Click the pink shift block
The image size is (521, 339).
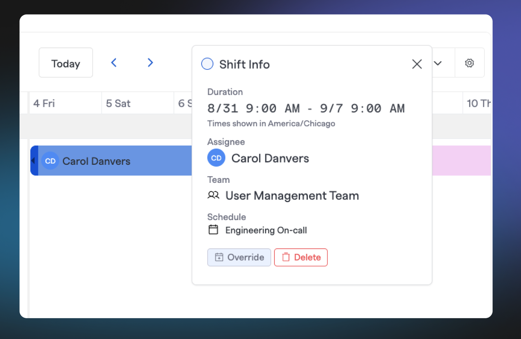click(461, 160)
